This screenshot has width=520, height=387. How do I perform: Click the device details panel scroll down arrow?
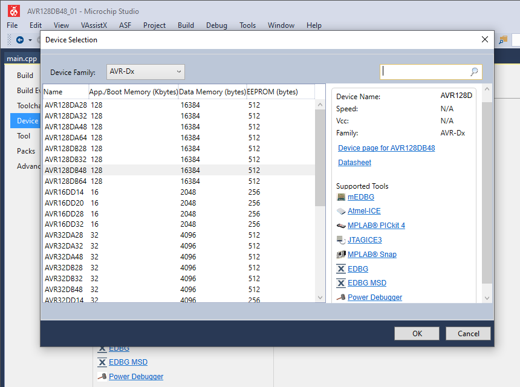pyautogui.click(x=487, y=298)
